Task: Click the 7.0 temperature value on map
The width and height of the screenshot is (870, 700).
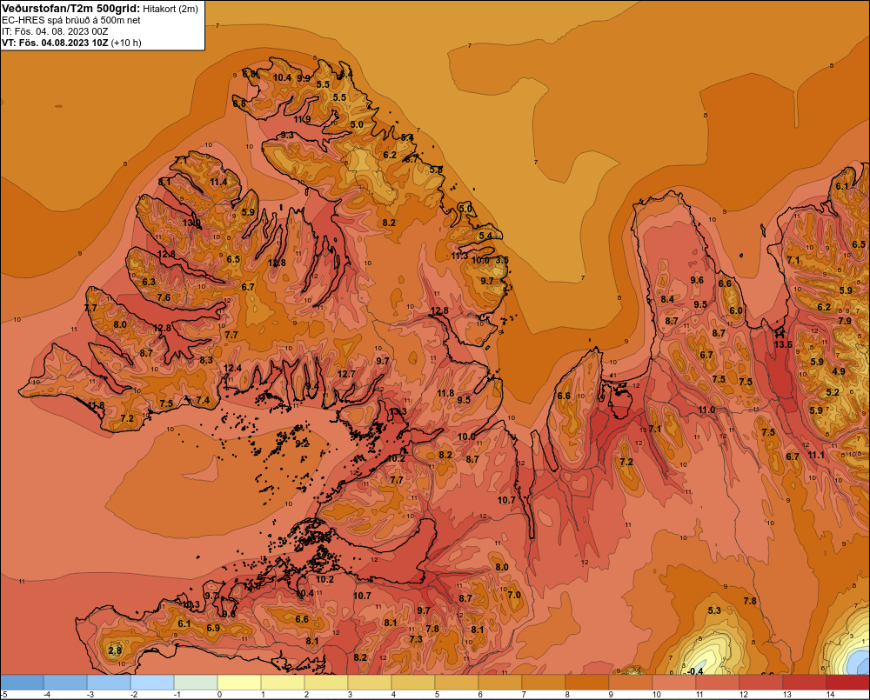Action: 514,595
